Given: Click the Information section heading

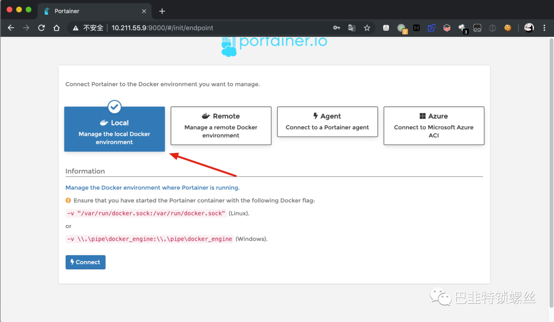Looking at the screenshot, I should pos(85,171).
